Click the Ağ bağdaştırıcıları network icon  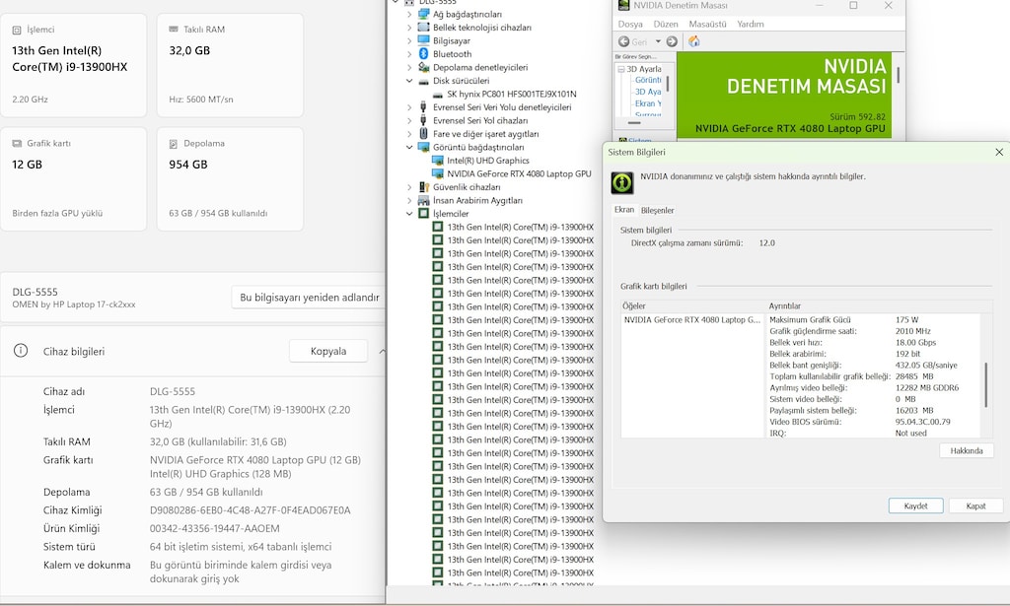pyautogui.click(x=423, y=14)
